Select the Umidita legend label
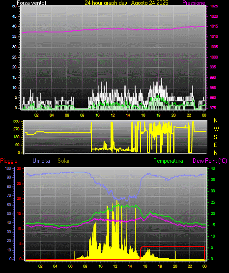229x273 pixels. click(41, 161)
